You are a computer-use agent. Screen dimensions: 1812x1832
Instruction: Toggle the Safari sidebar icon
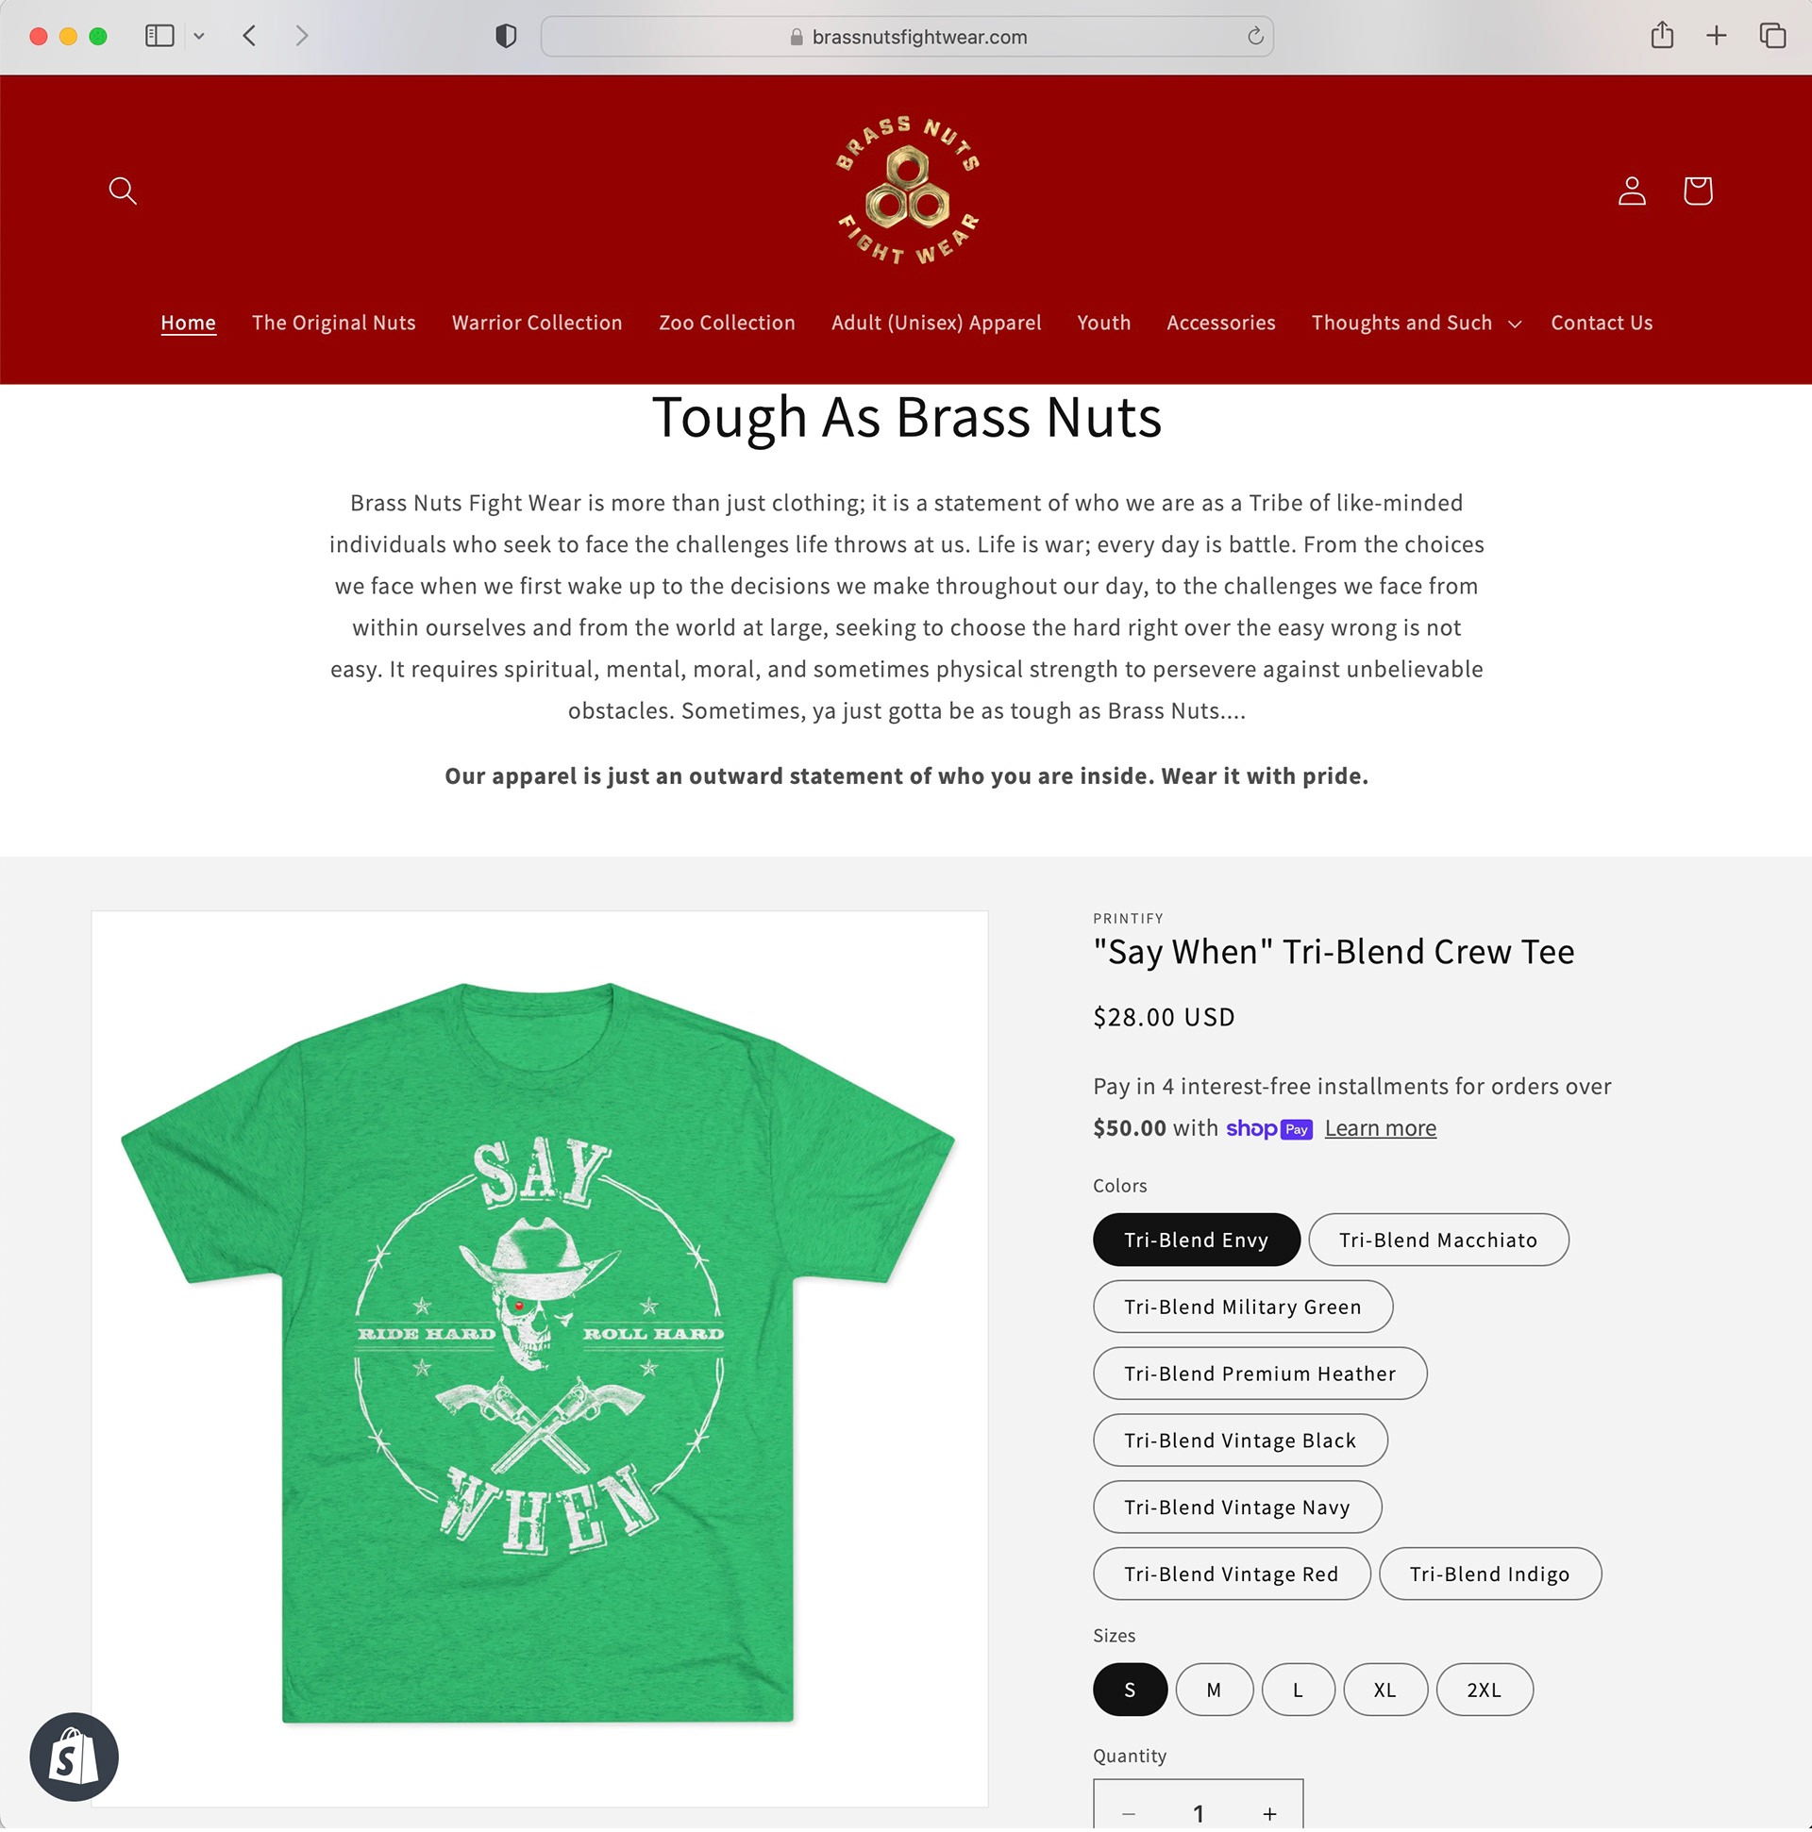tap(159, 36)
